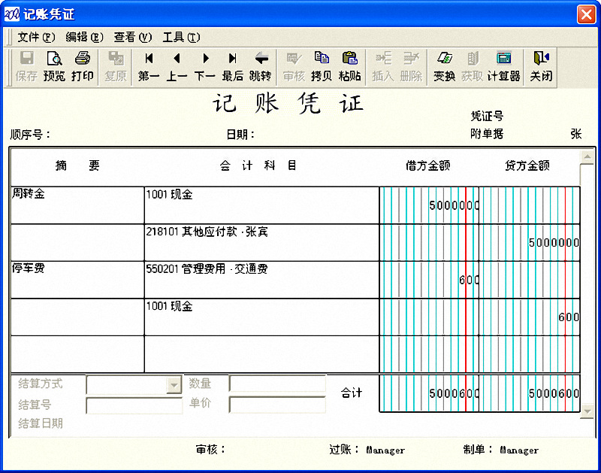Click the scrollbar up arrow
The image size is (601, 473).
coord(587,156)
